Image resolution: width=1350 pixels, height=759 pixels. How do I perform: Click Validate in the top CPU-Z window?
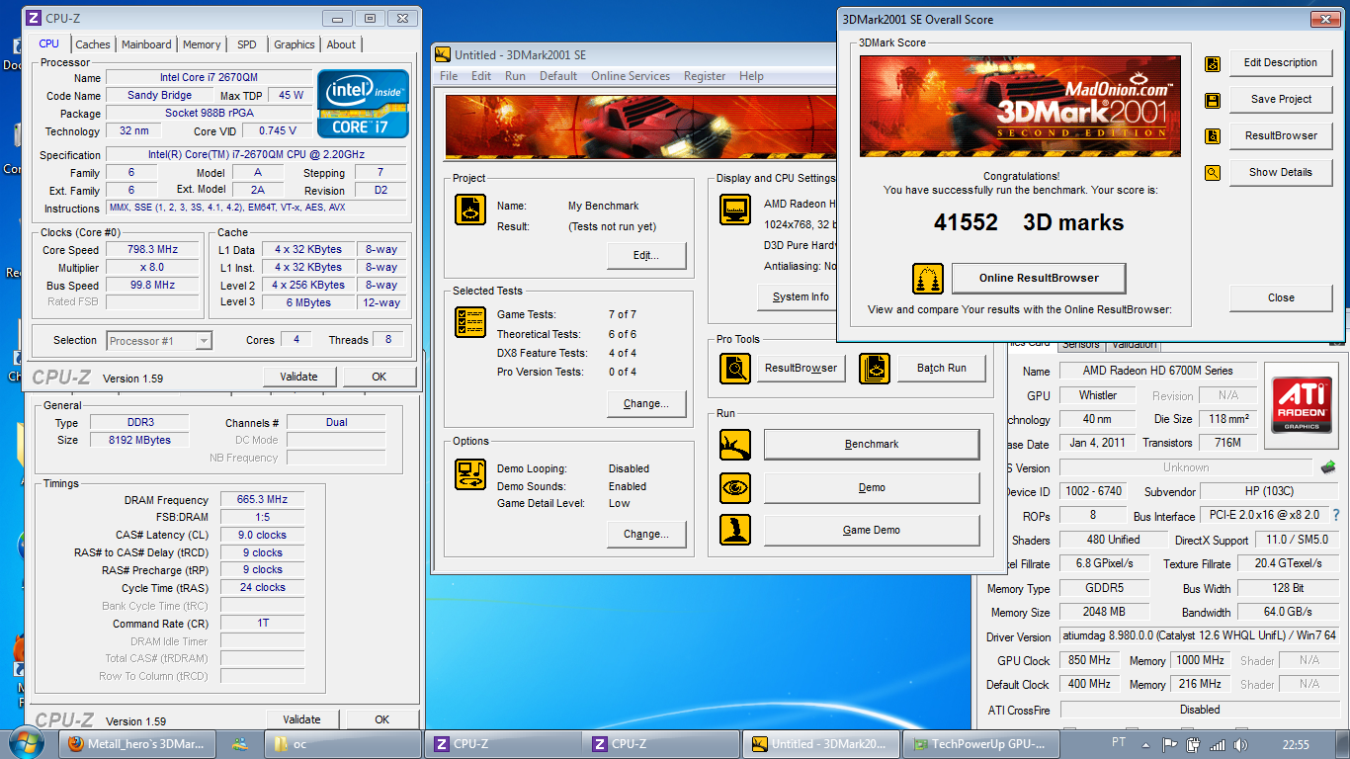(298, 377)
